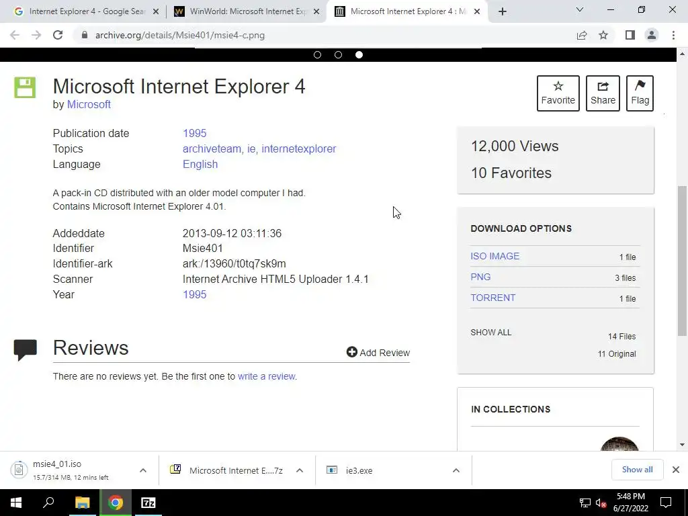Viewport: 688px width, 516px height.
Task: Go forward one page in browser
Action: [x=36, y=35]
